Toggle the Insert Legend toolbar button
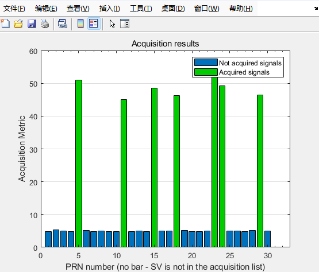Image resolution: width=319 pixels, height=272 pixels. pos(94,24)
